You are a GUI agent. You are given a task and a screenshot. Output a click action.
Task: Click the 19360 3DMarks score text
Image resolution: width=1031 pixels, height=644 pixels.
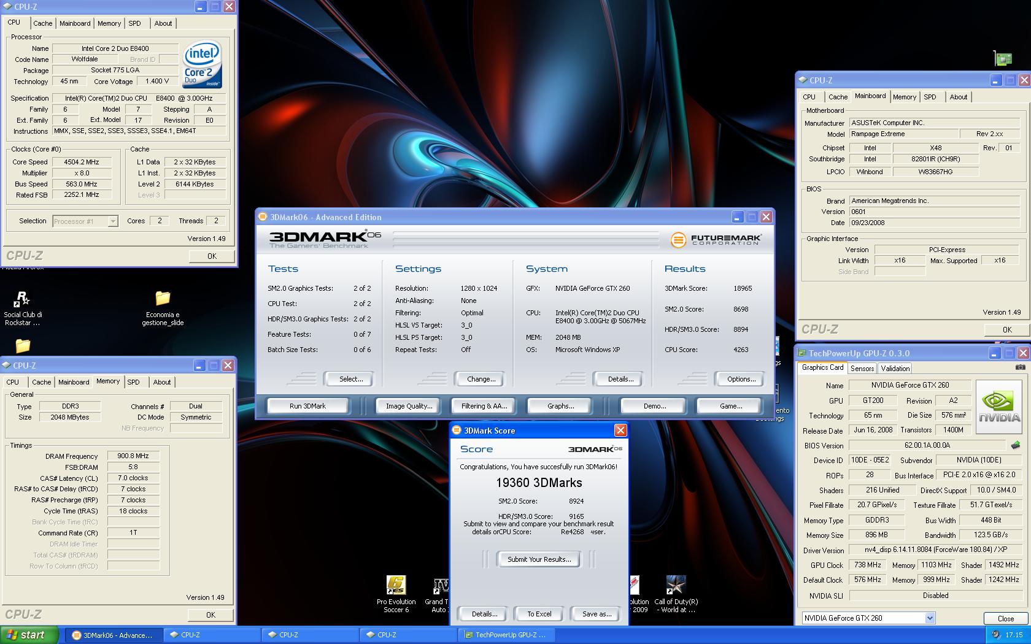pos(539,483)
